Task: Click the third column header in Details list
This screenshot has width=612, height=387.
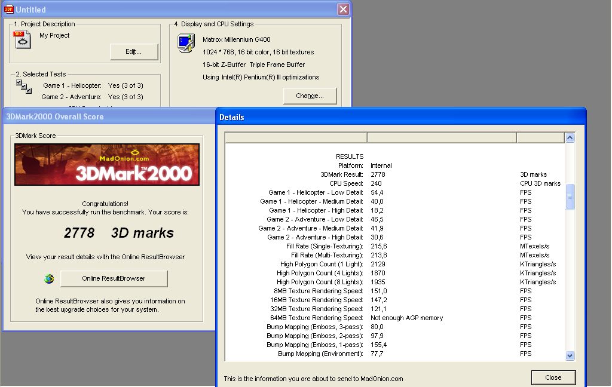Action: point(540,138)
